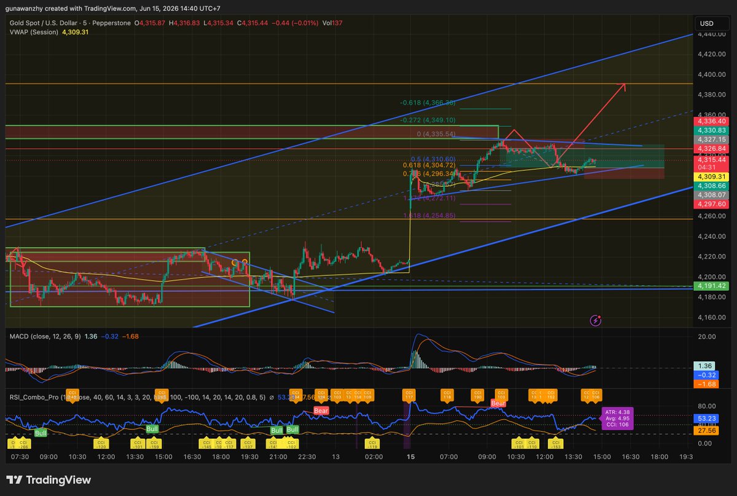Click the red 4,326.84 price tag
The image size is (737, 496).
click(710, 148)
